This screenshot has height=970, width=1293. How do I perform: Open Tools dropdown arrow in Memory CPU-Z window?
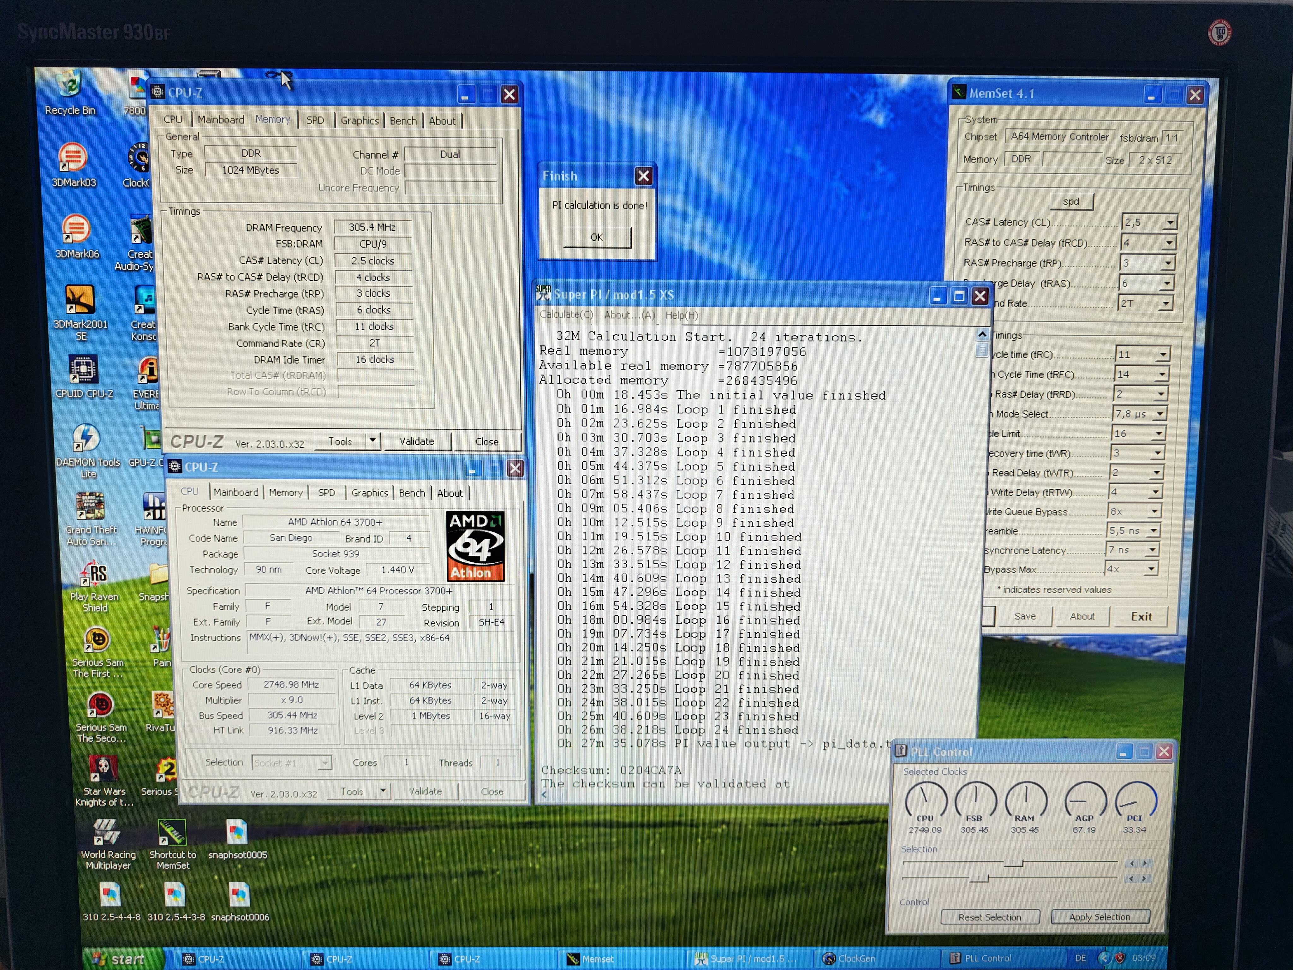372,440
